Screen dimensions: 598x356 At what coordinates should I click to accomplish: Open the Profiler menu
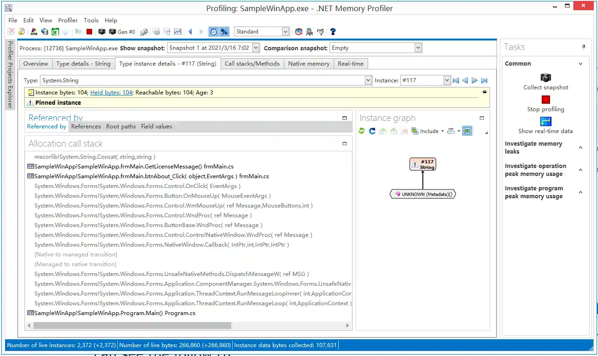coord(67,20)
